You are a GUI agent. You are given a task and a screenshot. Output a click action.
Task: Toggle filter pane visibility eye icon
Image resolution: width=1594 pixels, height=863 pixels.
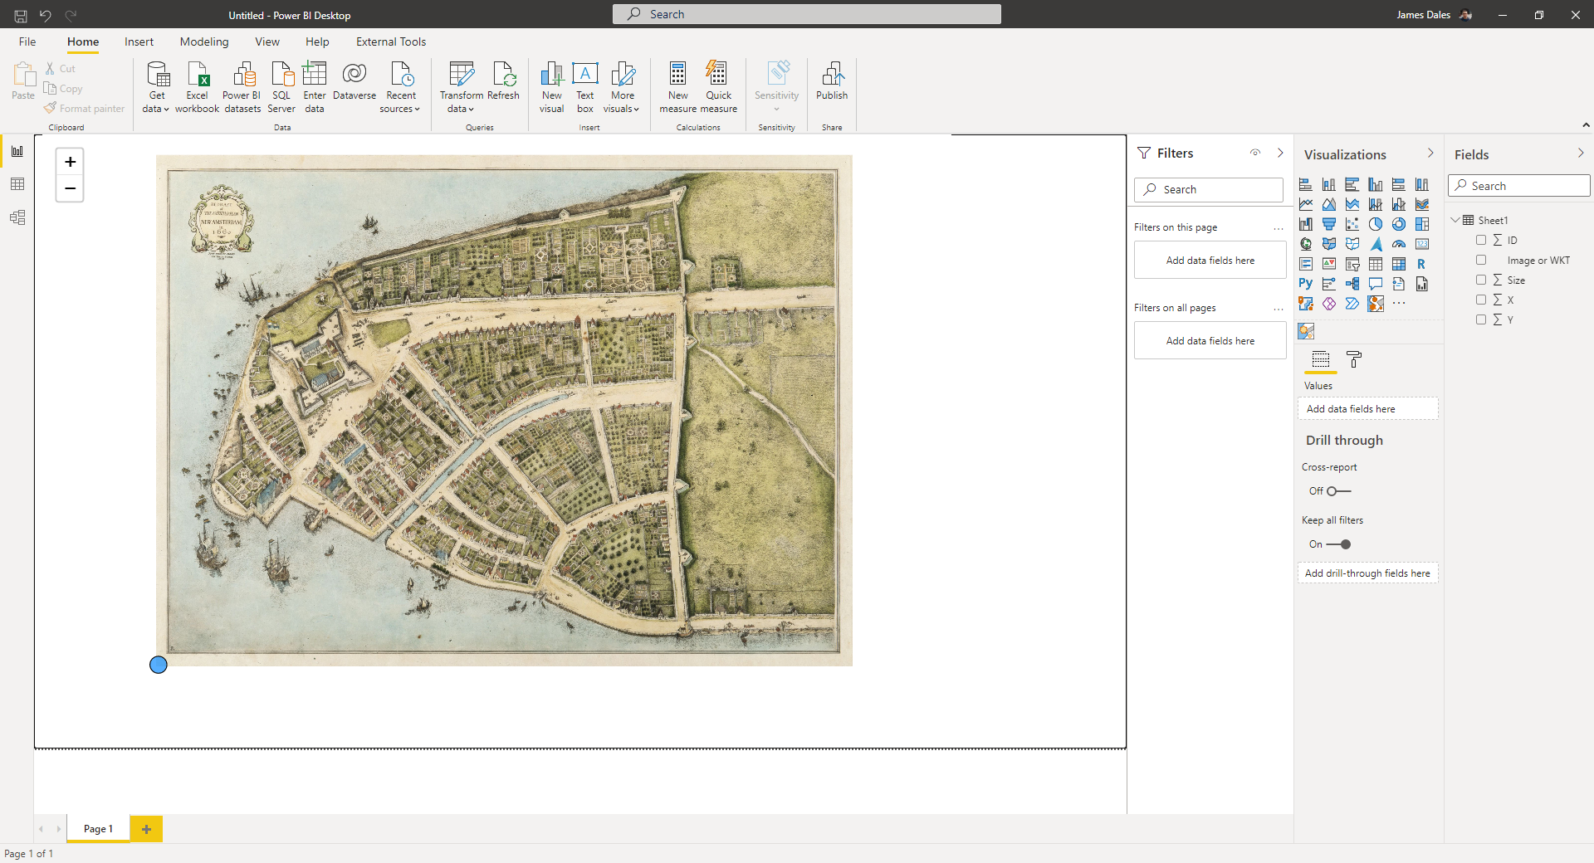(1255, 153)
